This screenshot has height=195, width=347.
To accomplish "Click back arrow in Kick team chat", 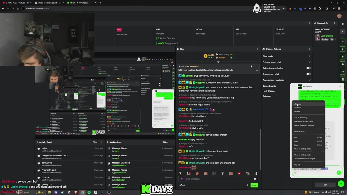I will 294,87.
